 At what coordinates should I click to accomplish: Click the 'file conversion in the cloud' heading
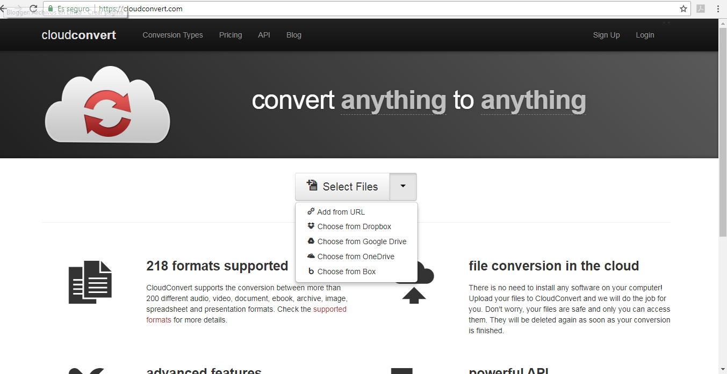pyautogui.click(x=554, y=266)
